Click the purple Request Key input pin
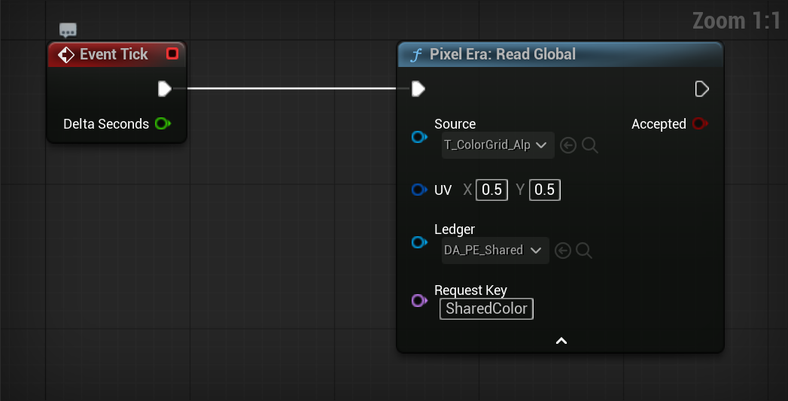This screenshot has height=401, width=788. (419, 300)
